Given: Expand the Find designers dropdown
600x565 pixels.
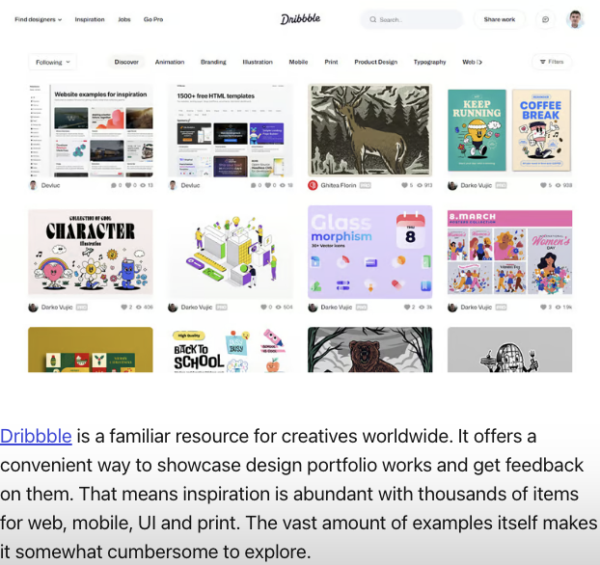Looking at the screenshot, I should click(38, 19).
